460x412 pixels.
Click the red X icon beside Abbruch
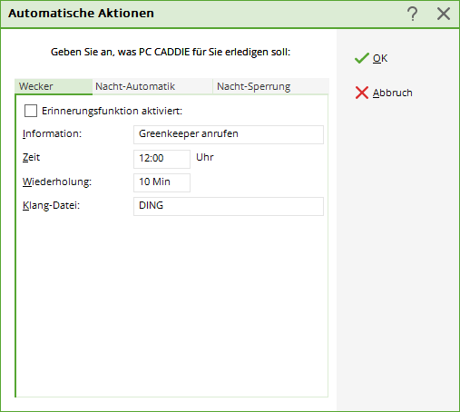coord(362,93)
